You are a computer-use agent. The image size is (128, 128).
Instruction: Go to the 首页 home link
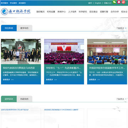point(90,3)
